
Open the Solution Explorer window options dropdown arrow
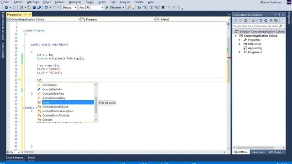pos(275,15)
